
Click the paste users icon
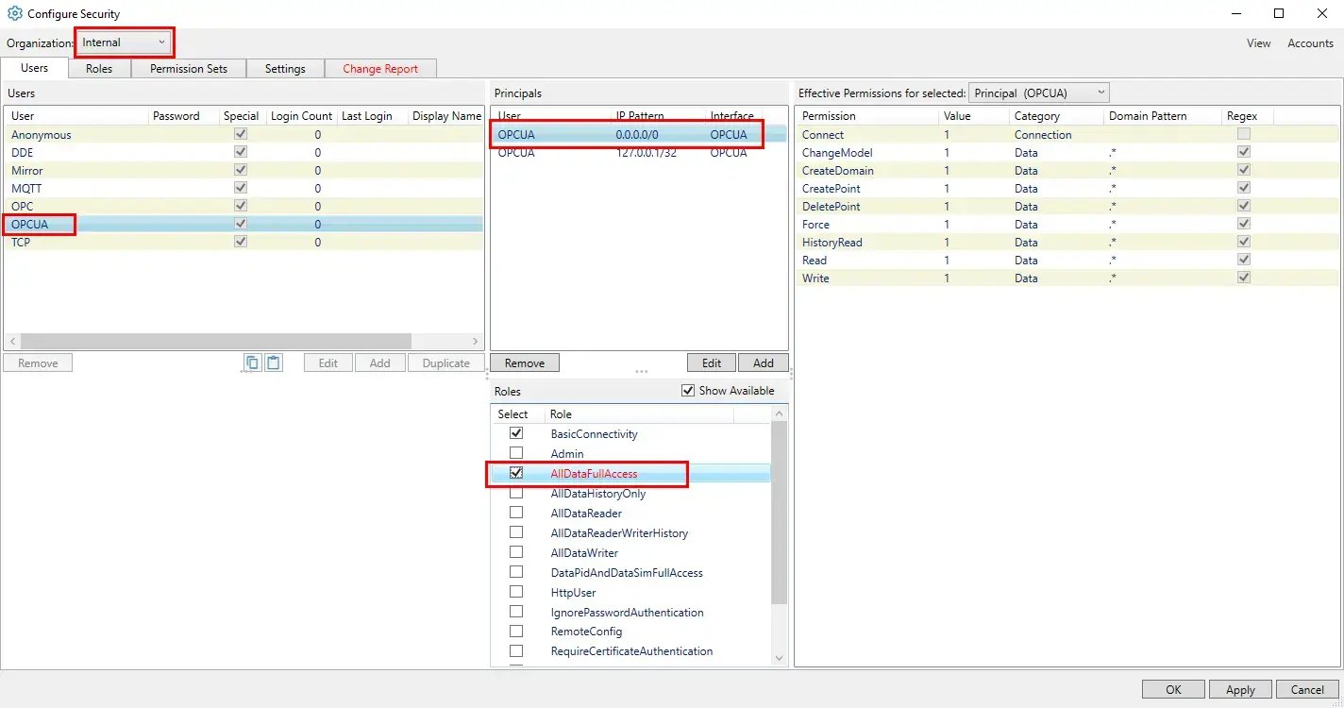click(x=273, y=362)
